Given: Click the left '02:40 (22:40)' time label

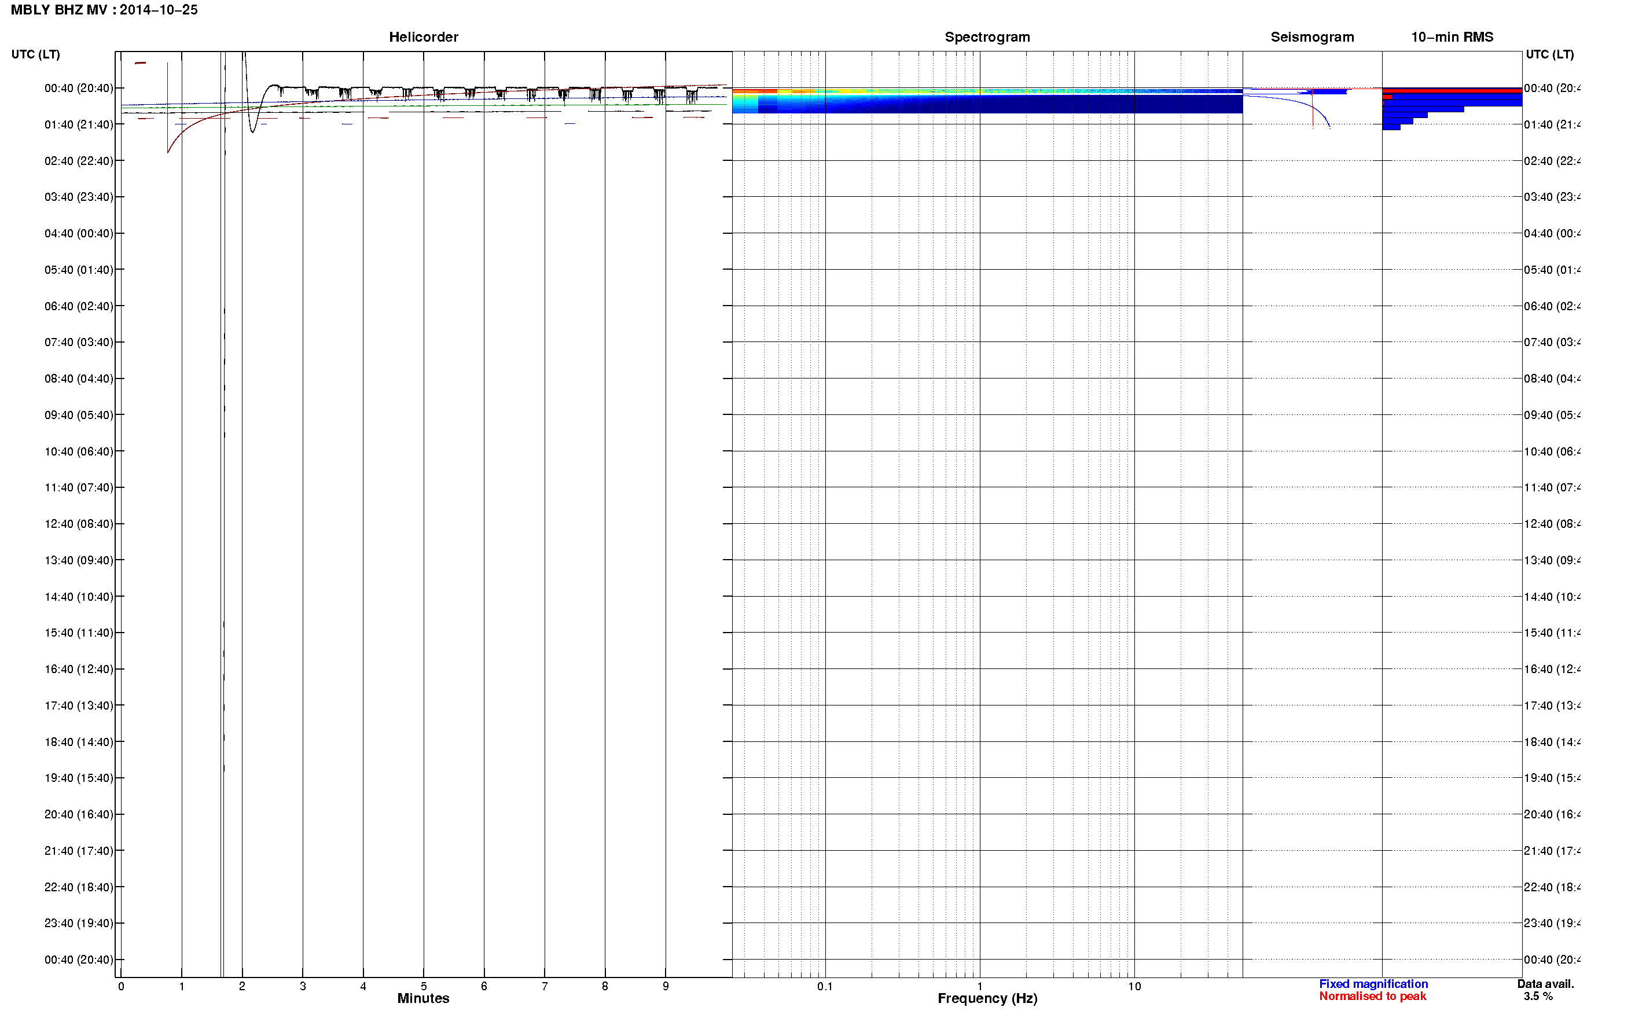Looking at the screenshot, I should tap(79, 161).
